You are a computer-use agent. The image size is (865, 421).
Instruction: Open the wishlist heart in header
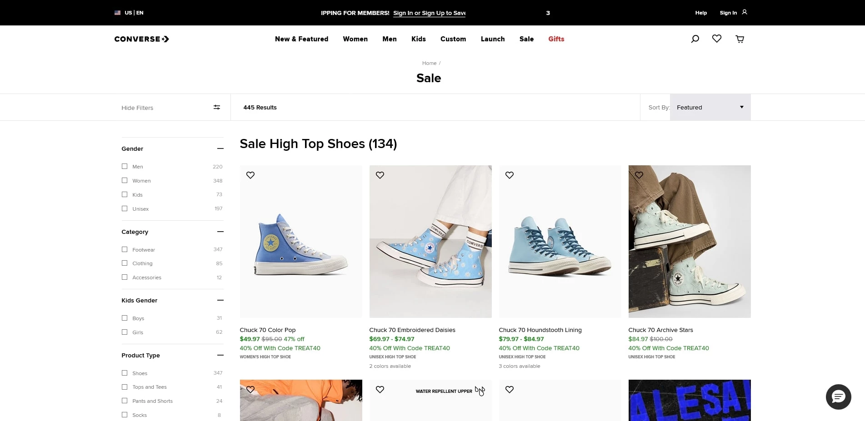(x=717, y=39)
